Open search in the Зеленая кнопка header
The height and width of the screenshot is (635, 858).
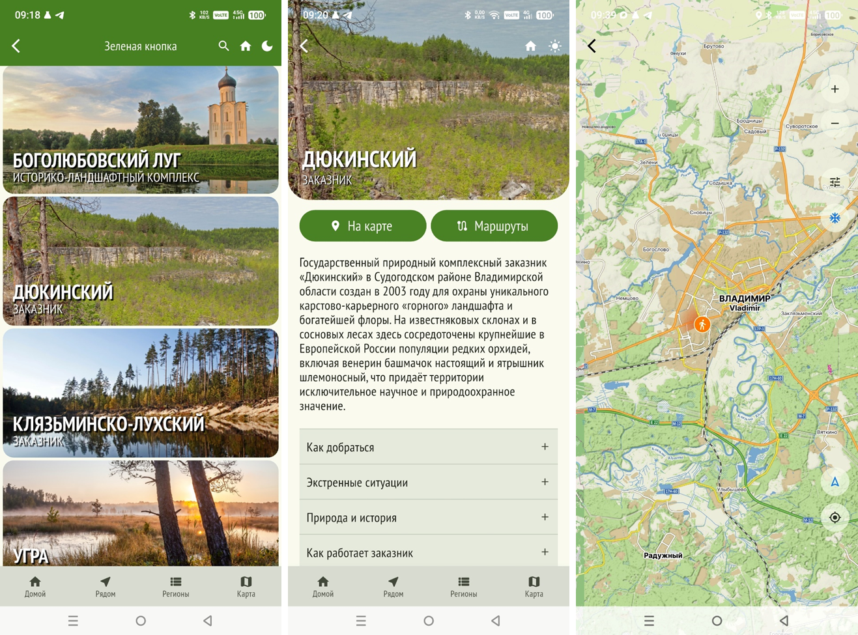coord(223,46)
